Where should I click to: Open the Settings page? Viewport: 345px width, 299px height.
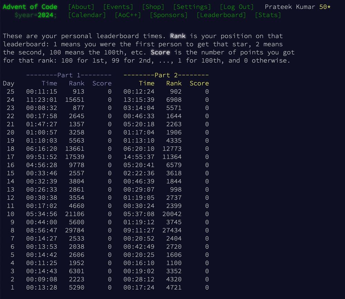tap(192, 7)
